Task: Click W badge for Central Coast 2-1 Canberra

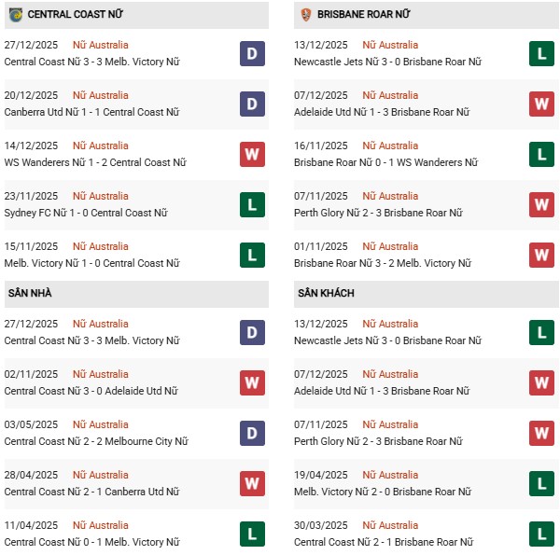Action: tap(252, 484)
